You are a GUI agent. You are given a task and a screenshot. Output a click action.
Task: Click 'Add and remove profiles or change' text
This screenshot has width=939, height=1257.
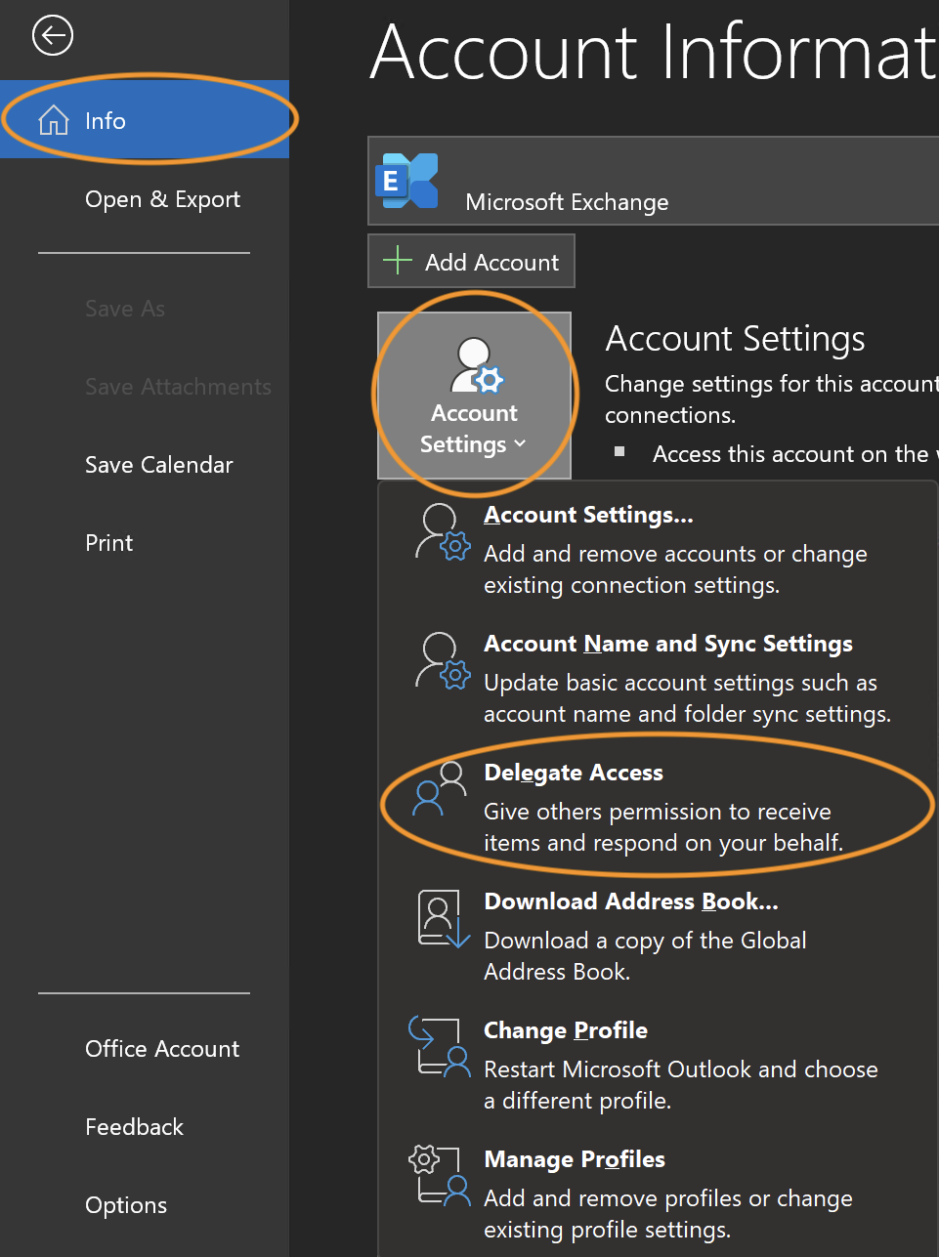[x=668, y=1198]
